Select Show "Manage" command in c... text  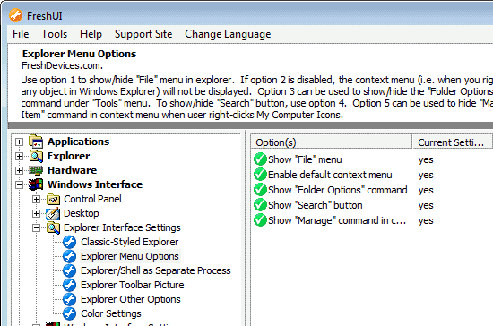337,220
